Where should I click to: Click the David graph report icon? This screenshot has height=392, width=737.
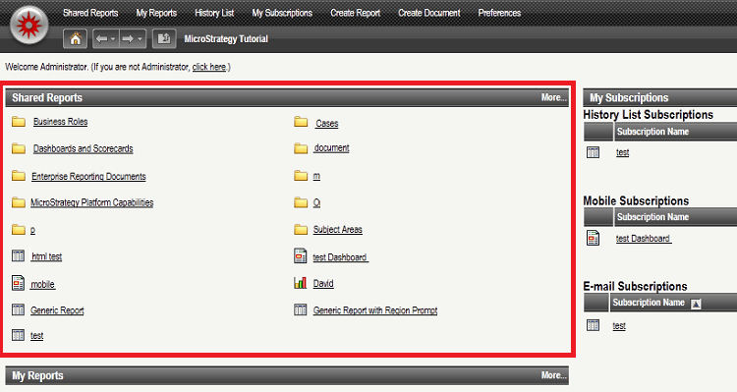[301, 283]
